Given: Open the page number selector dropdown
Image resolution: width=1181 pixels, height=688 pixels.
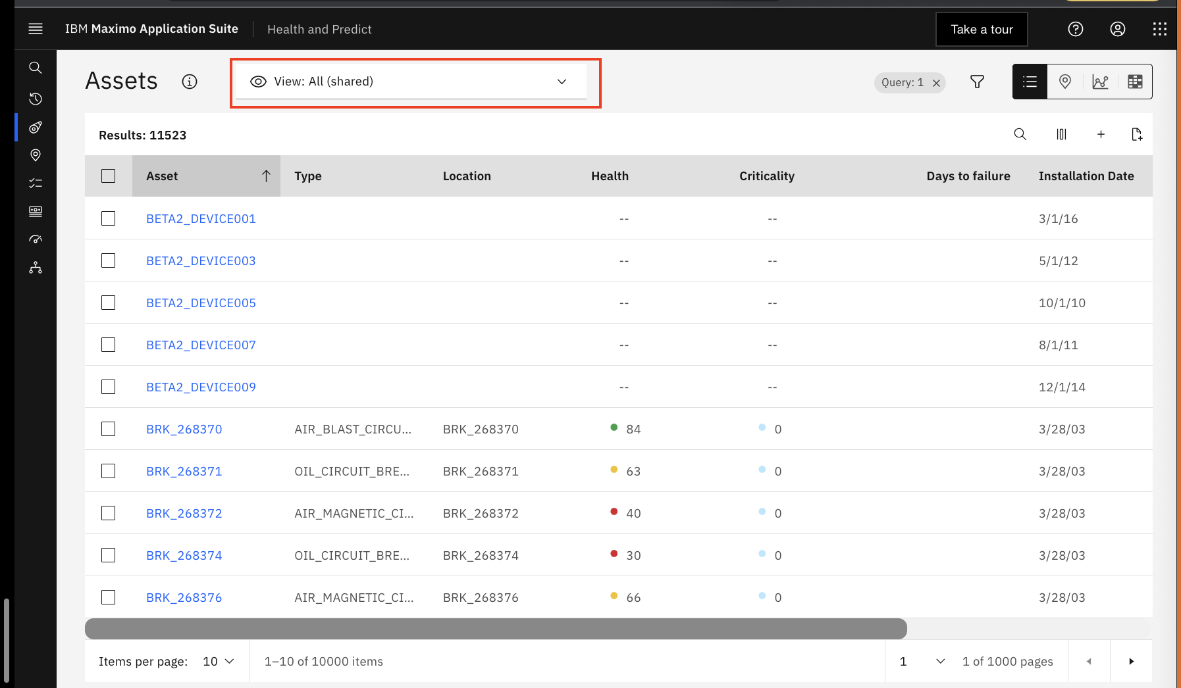Looking at the screenshot, I should [923, 661].
